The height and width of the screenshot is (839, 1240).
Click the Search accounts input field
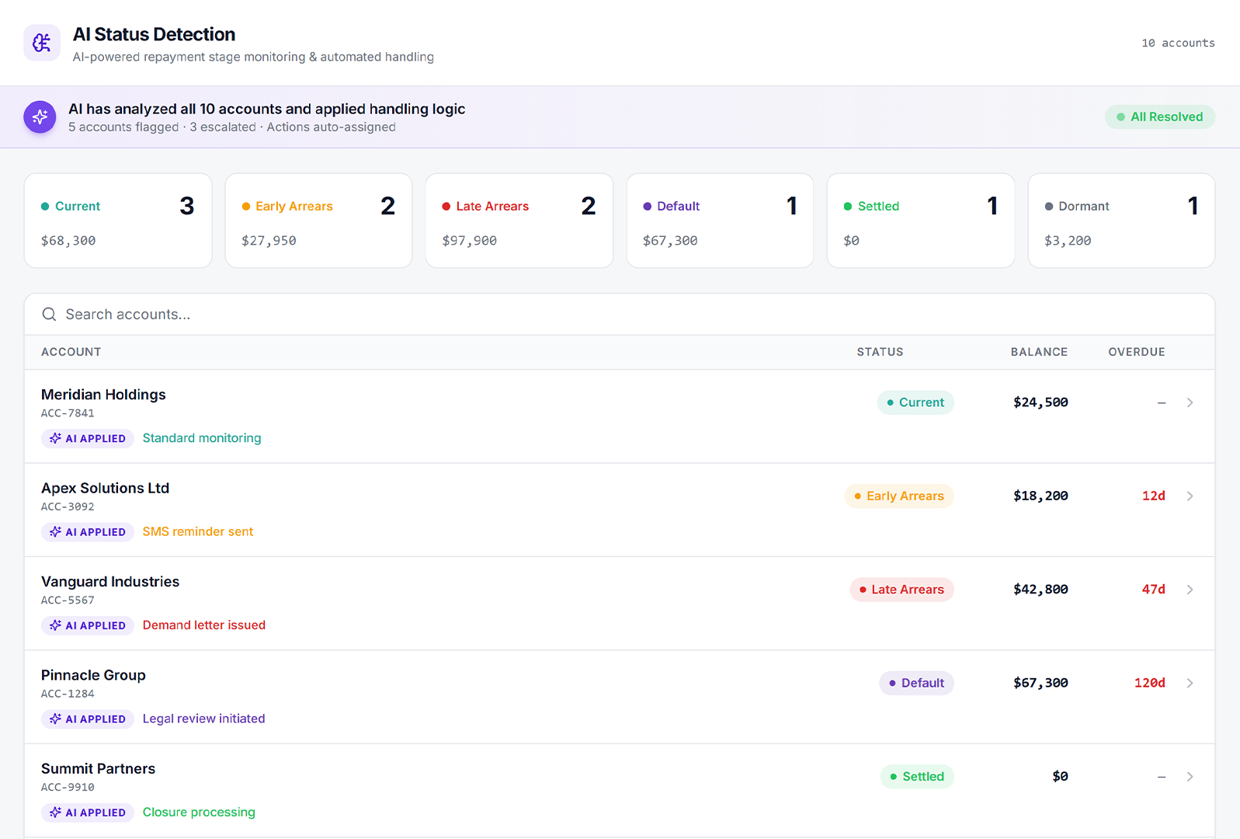621,315
